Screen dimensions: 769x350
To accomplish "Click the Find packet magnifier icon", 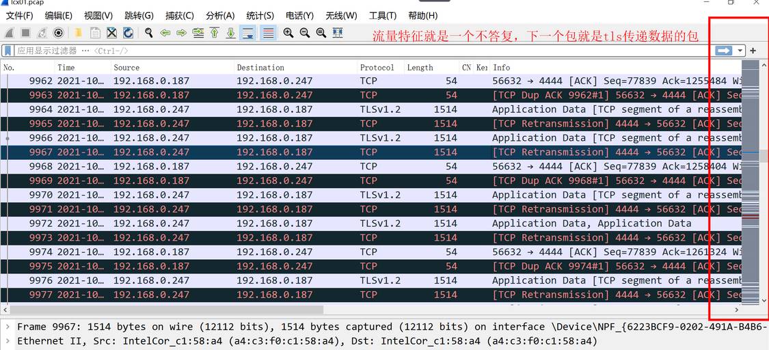I will [148, 33].
